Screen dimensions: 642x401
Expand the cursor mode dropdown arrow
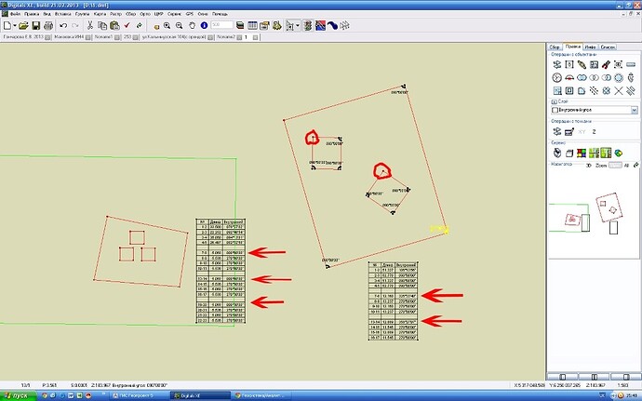point(298,25)
